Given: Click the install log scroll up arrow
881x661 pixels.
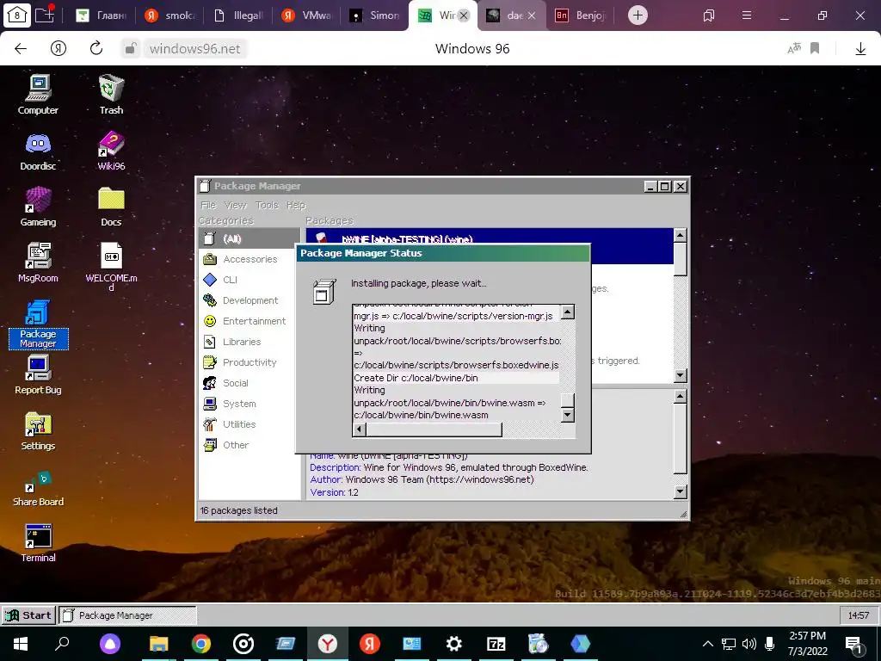Looking at the screenshot, I should [x=568, y=312].
